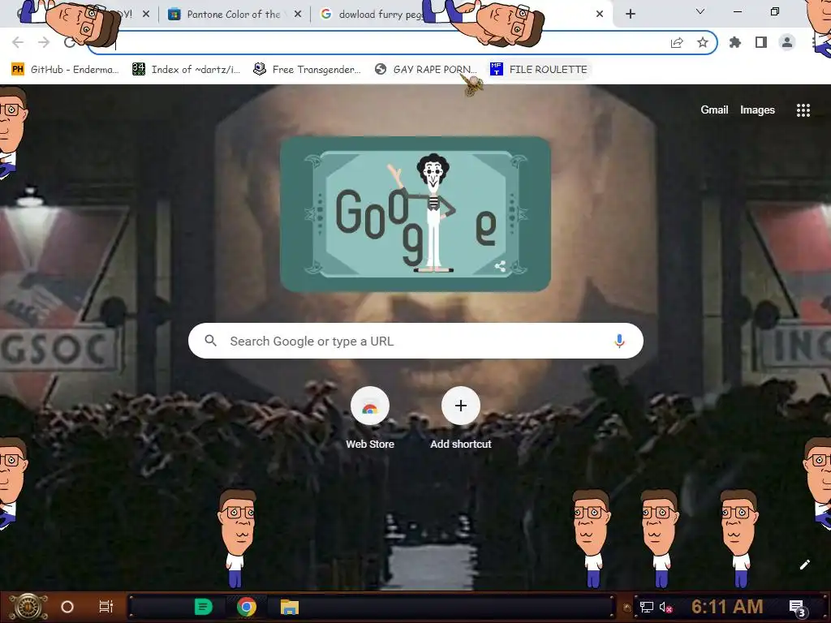Open Task View from the taskbar
Viewport: 831px width, 623px height.
coord(106,607)
